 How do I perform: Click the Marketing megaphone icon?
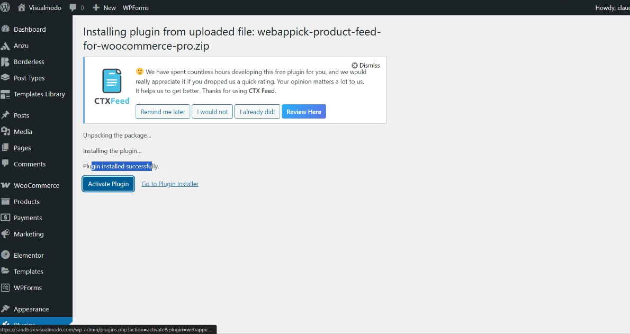(5, 234)
